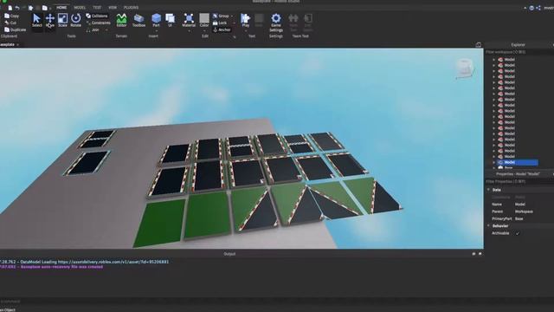Image resolution: width=554 pixels, height=312 pixels.
Task: Group the selected objects
Action: pos(222,16)
